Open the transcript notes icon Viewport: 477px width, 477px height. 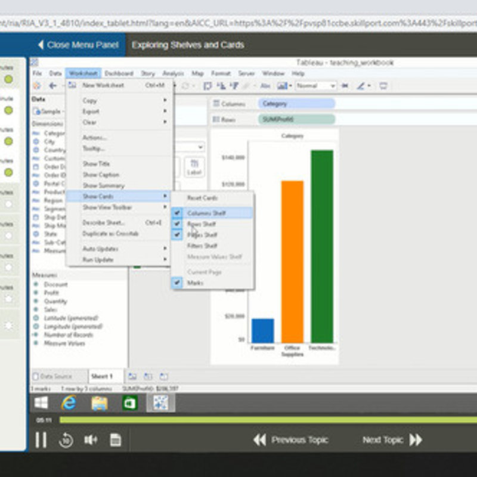tap(115, 440)
